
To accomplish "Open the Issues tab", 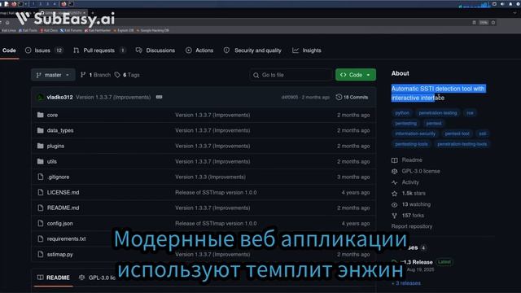I will 44,50.
